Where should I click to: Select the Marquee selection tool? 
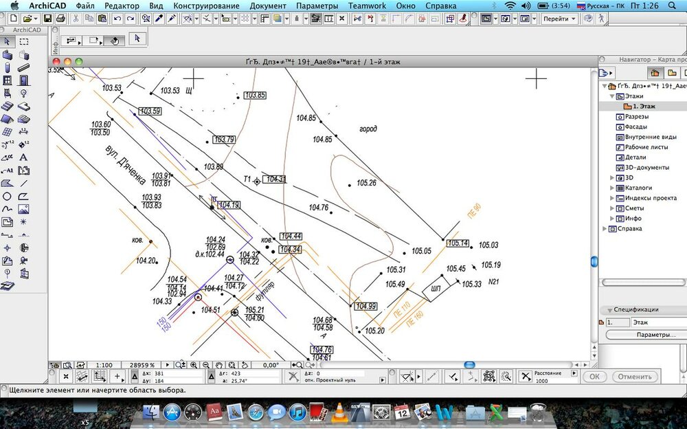click(24, 42)
